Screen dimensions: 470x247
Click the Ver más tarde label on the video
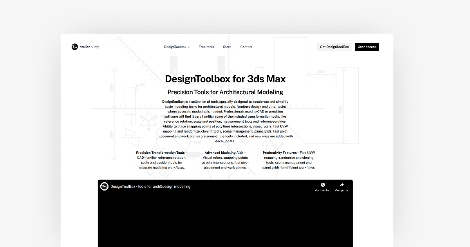322,190
